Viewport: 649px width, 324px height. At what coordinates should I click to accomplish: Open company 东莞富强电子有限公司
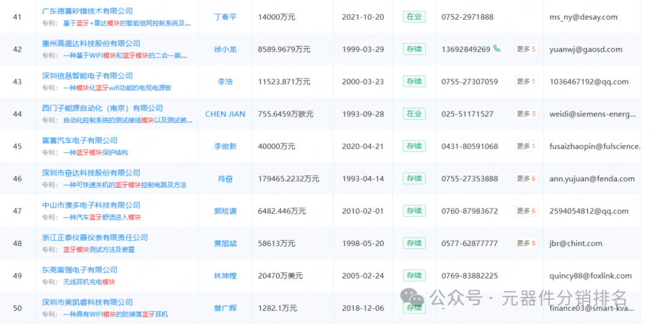80,270
